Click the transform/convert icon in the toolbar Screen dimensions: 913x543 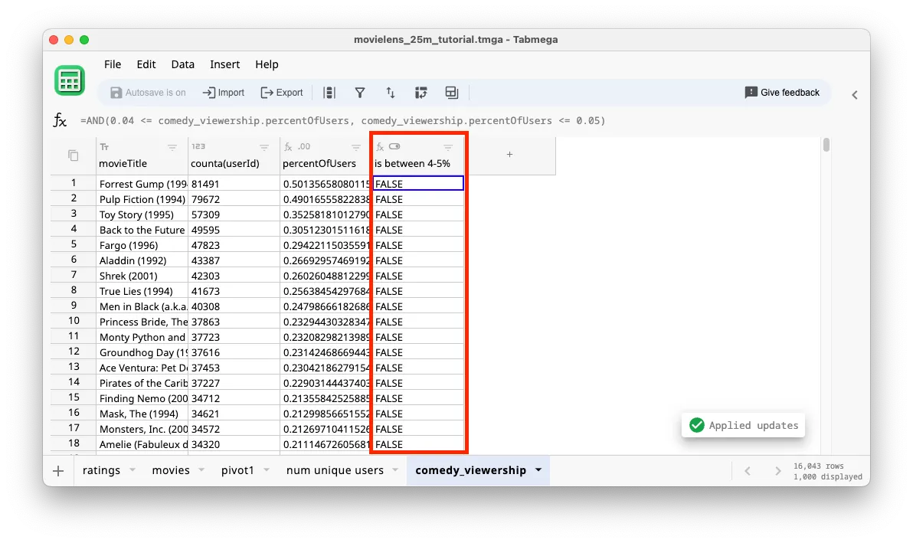pos(421,92)
